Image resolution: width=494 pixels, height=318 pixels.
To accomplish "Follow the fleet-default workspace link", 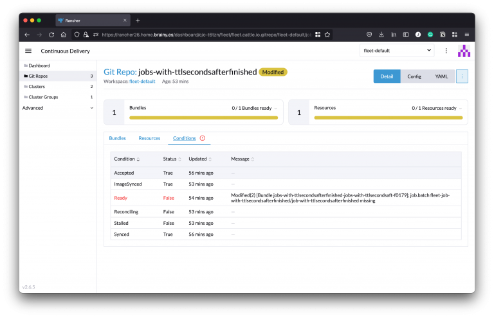I will [x=142, y=81].
